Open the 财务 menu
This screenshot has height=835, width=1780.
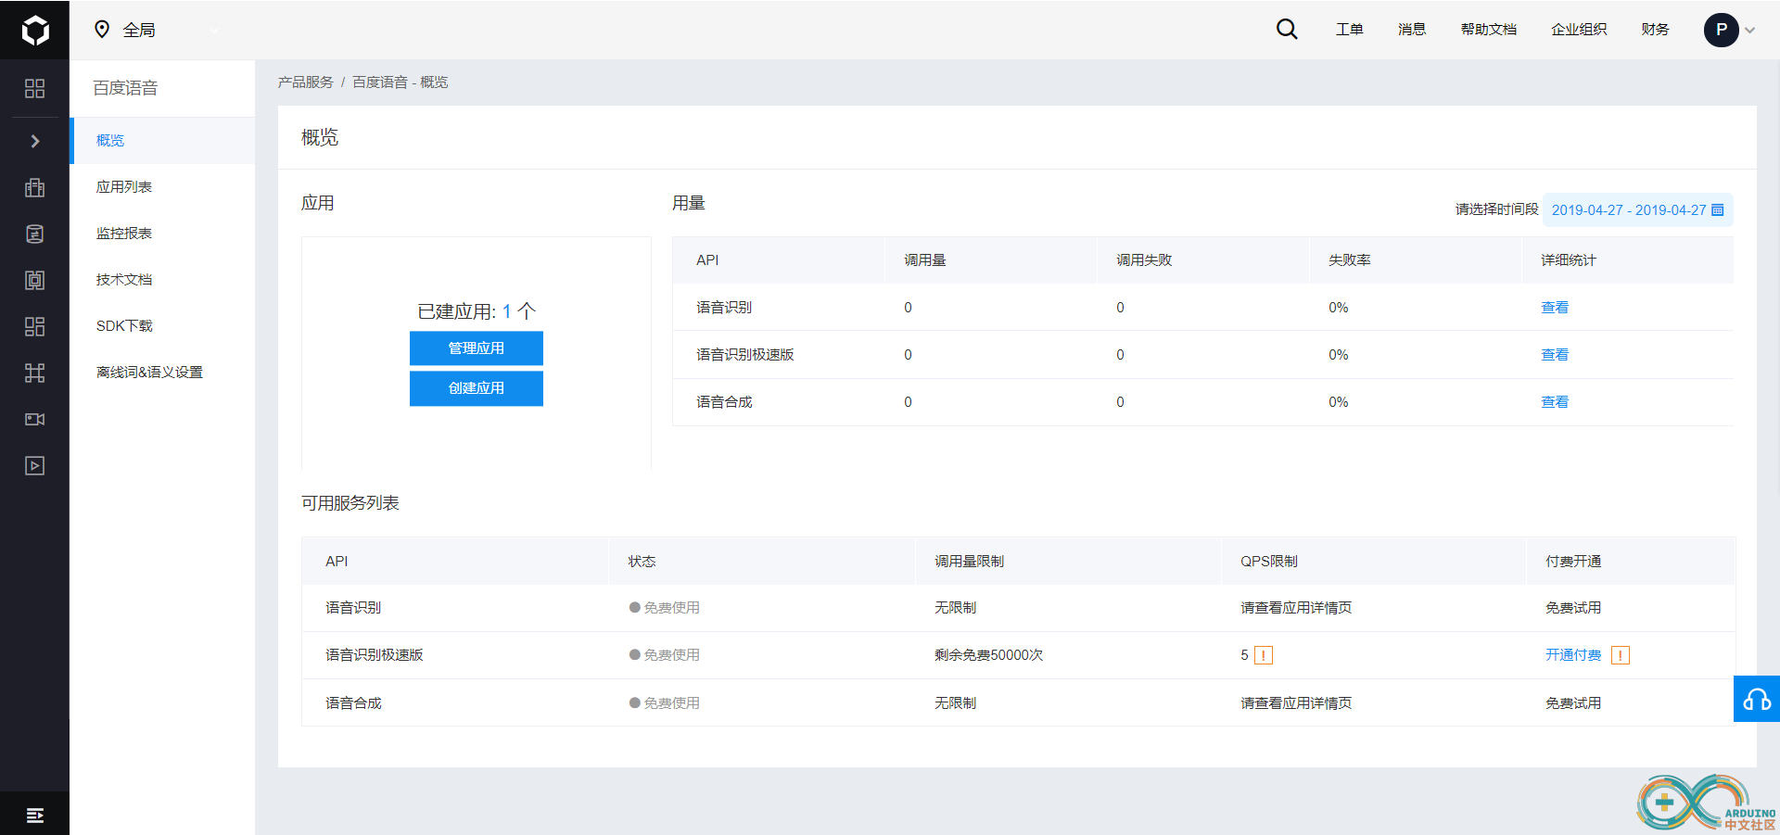(x=1655, y=29)
